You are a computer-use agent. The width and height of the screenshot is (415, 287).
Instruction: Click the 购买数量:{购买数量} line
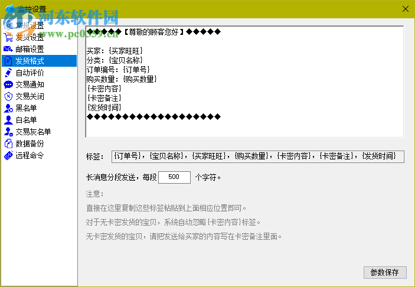122,79
